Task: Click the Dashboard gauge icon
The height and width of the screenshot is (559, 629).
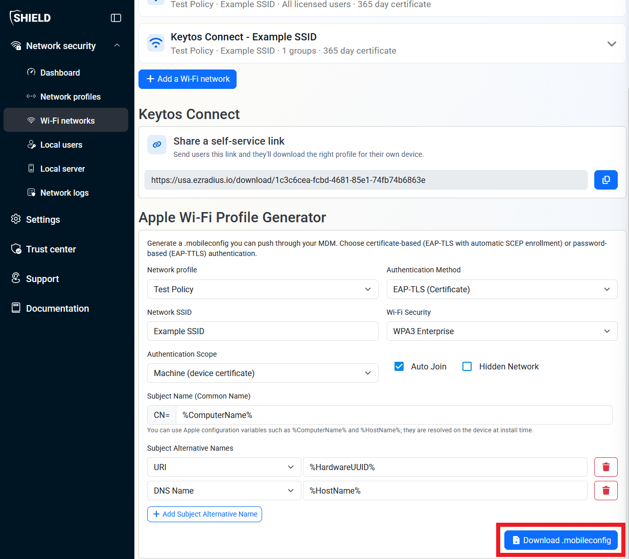Action: pos(31,72)
